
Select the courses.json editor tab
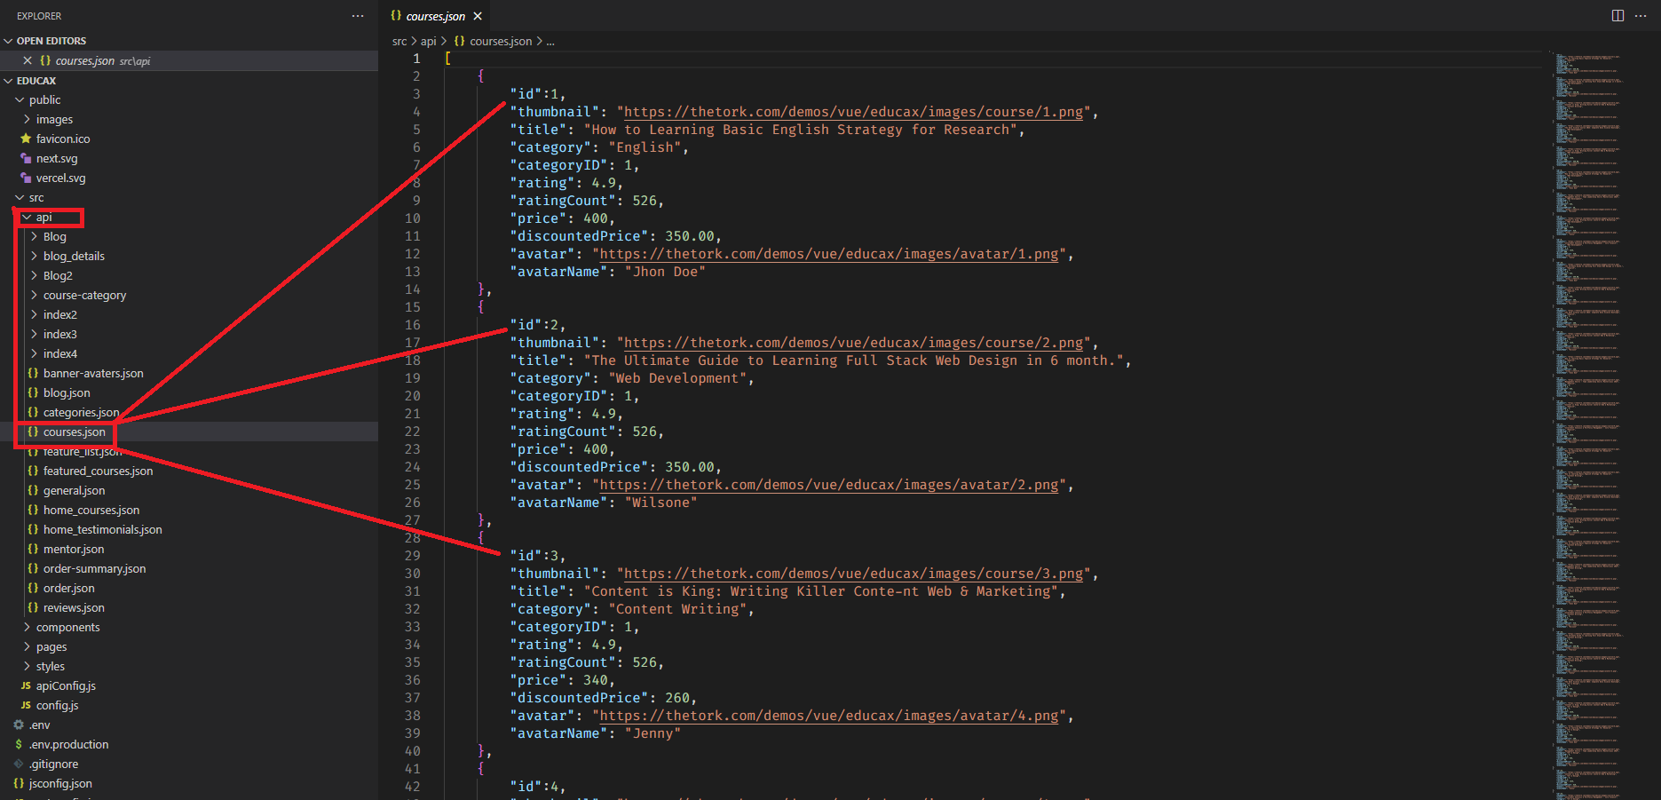tap(435, 16)
